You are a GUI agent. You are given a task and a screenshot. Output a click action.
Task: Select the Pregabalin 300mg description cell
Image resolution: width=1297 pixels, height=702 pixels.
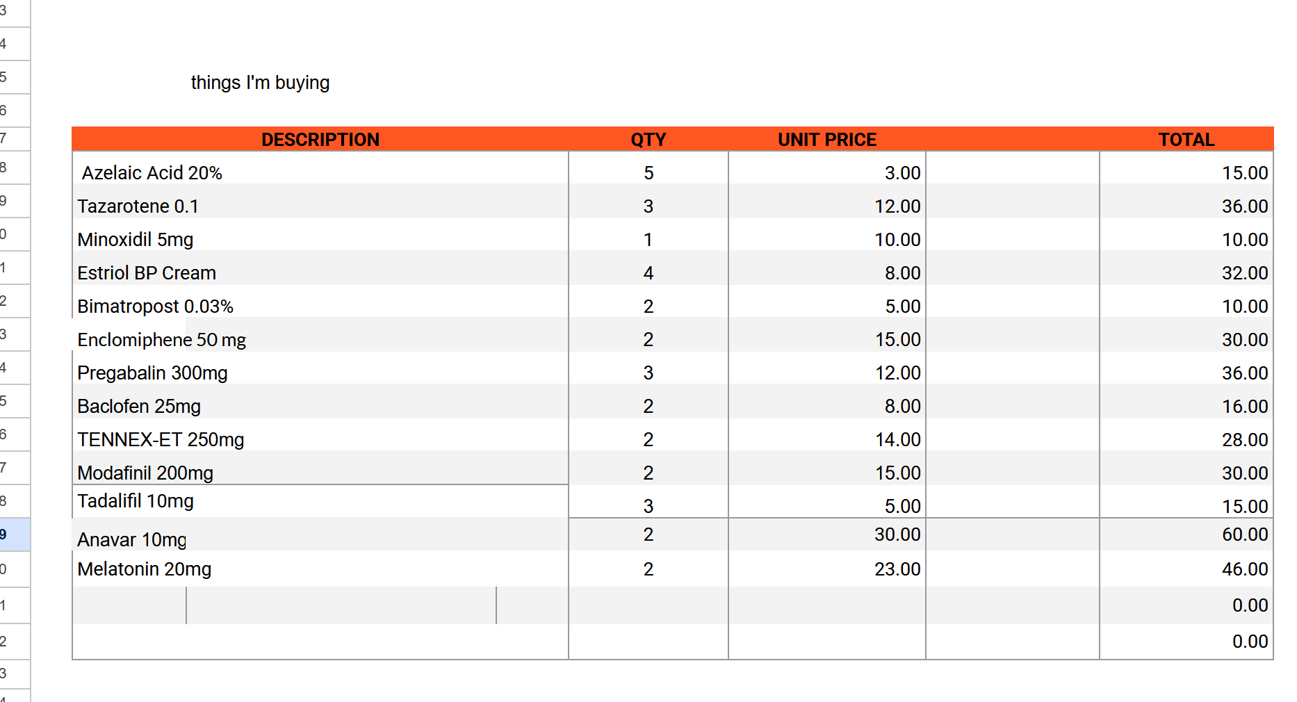click(320, 373)
